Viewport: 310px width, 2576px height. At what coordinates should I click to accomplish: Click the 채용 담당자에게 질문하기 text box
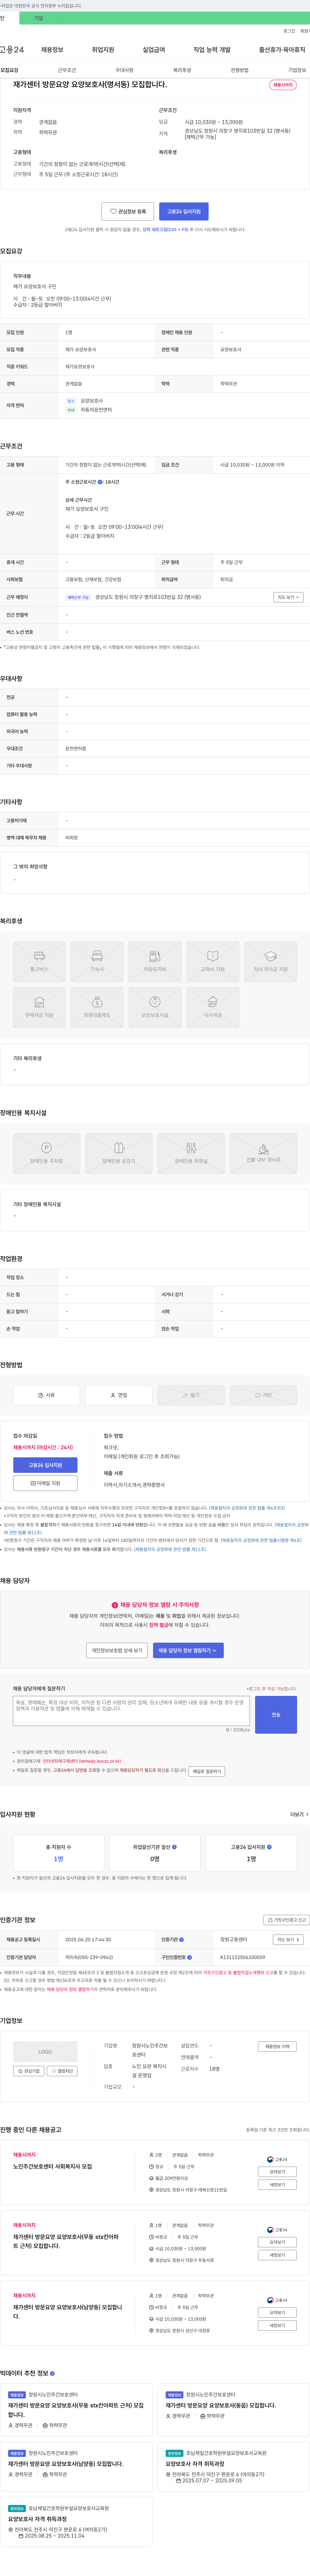pyautogui.click(x=131, y=1711)
